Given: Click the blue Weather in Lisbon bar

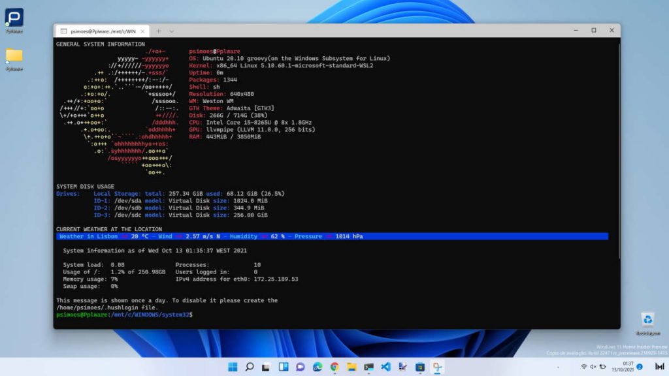Looking at the screenshot, I should coord(332,236).
